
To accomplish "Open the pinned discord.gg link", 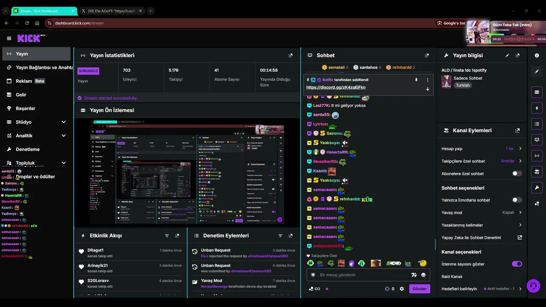I will (336, 87).
